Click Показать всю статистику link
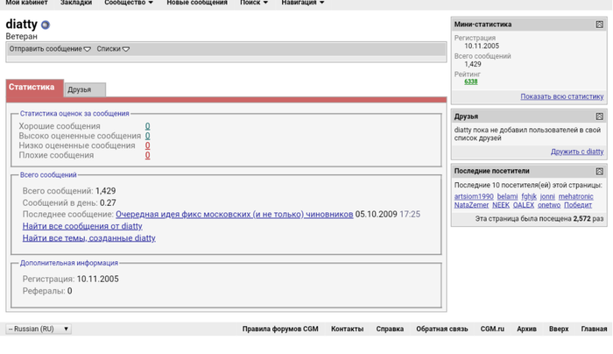 (562, 96)
